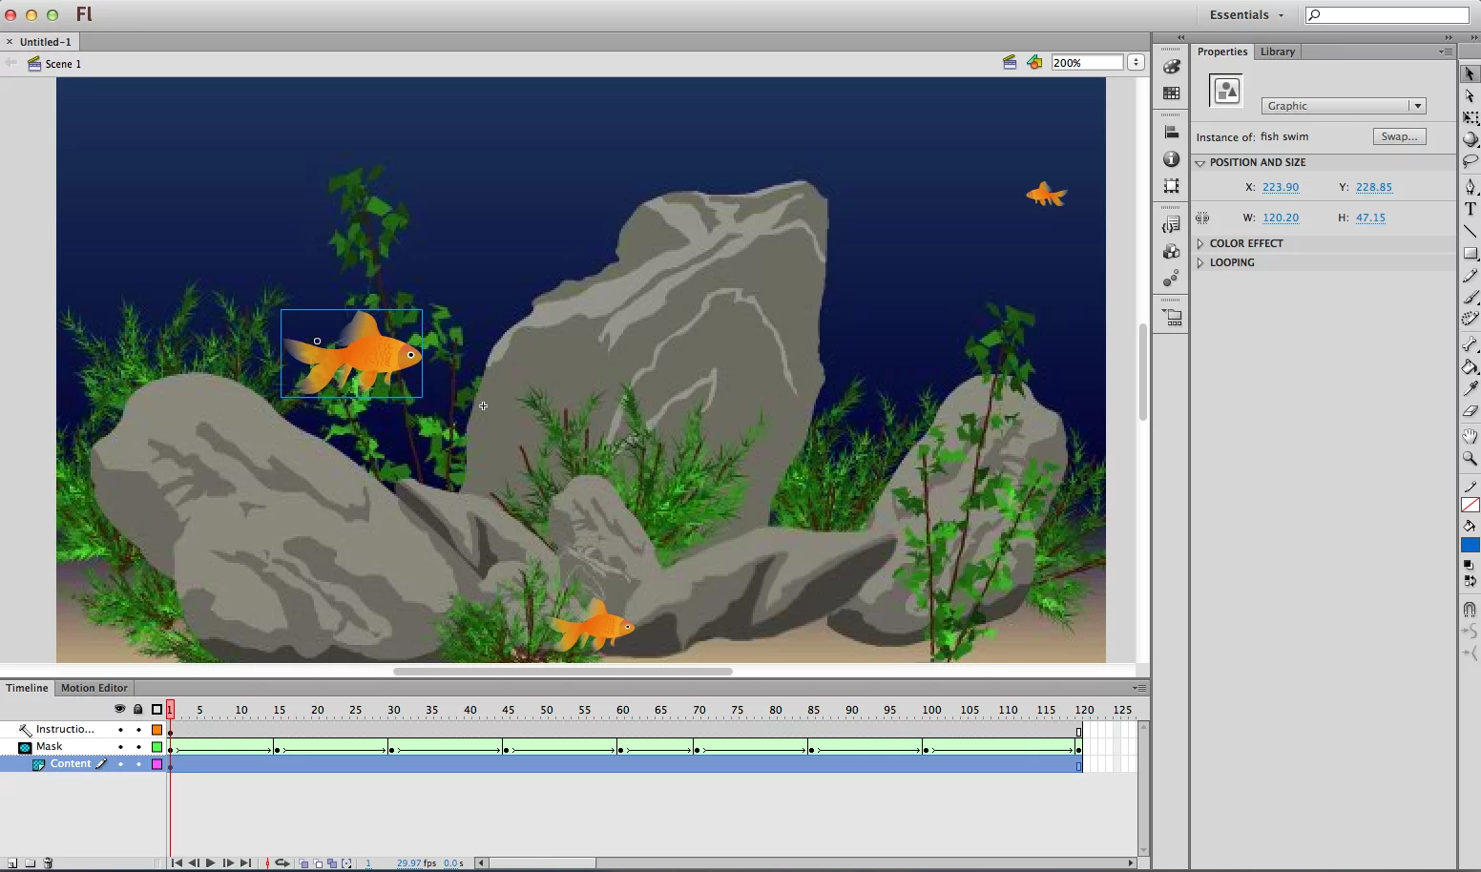Pick the Paint Bucket tool
Screen dimensions: 1481x872
coord(1471,366)
